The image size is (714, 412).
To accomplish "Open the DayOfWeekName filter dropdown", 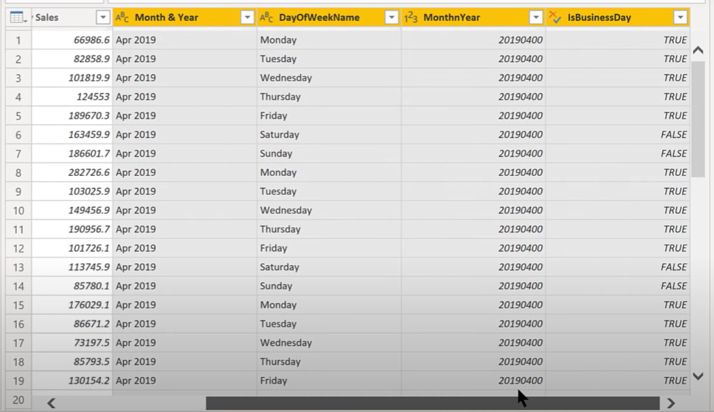I will 392,18.
